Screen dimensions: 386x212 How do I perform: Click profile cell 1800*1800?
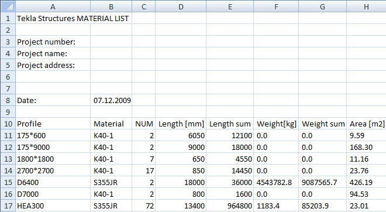(53, 159)
